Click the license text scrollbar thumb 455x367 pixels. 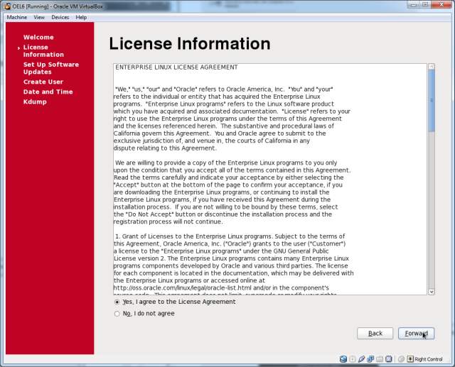(432, 101)
